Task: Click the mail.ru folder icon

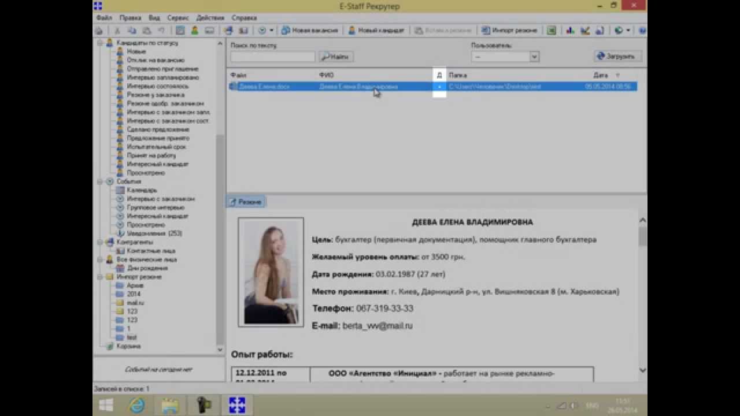Action: pyautogui.click(x=120, y=303)
